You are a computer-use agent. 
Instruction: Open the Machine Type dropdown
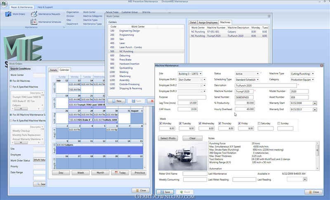coord(313,74)
